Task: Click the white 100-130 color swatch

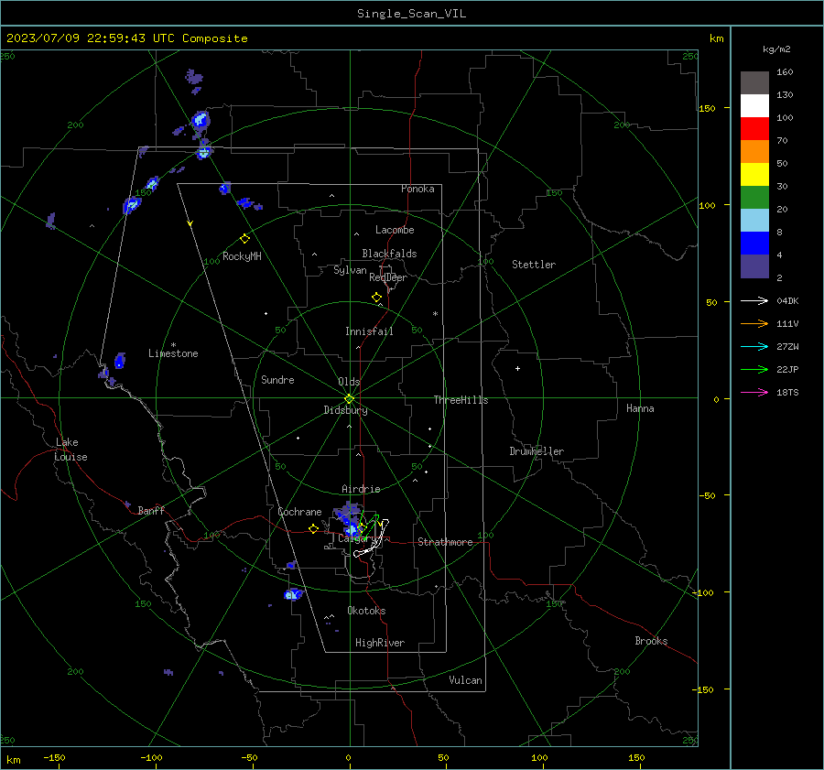Action: coord(754,105)
